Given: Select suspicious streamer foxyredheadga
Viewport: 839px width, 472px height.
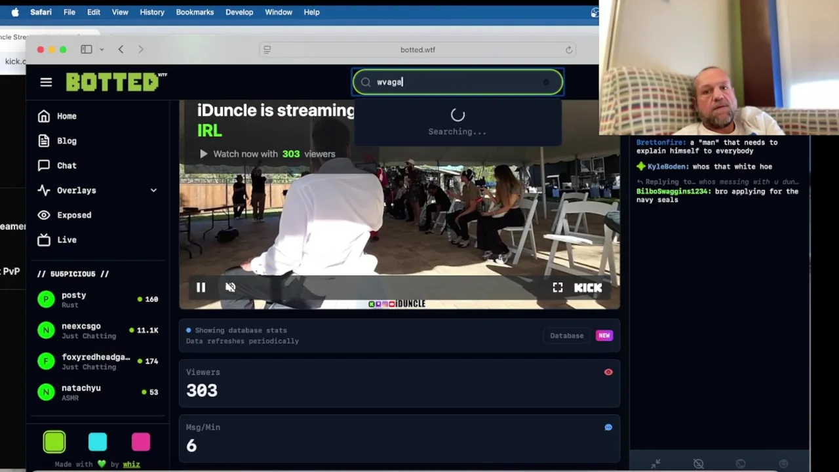Looking at the screenshot, I should 98,361.
